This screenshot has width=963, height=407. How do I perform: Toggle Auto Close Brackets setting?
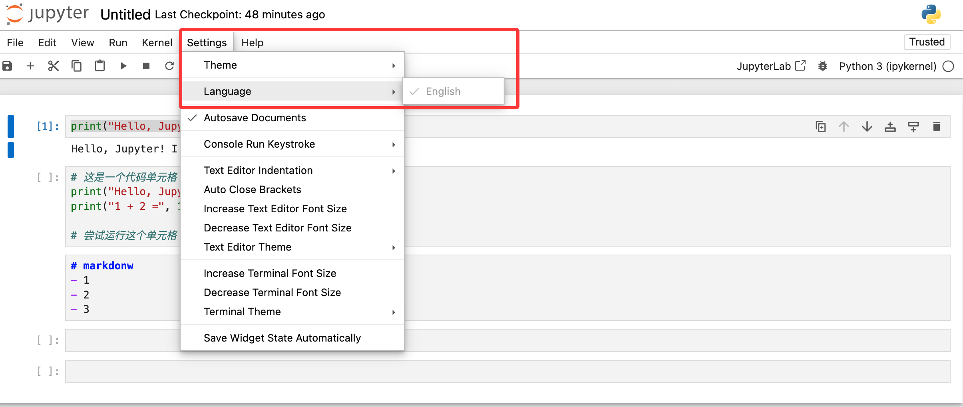tap(252, 190)
